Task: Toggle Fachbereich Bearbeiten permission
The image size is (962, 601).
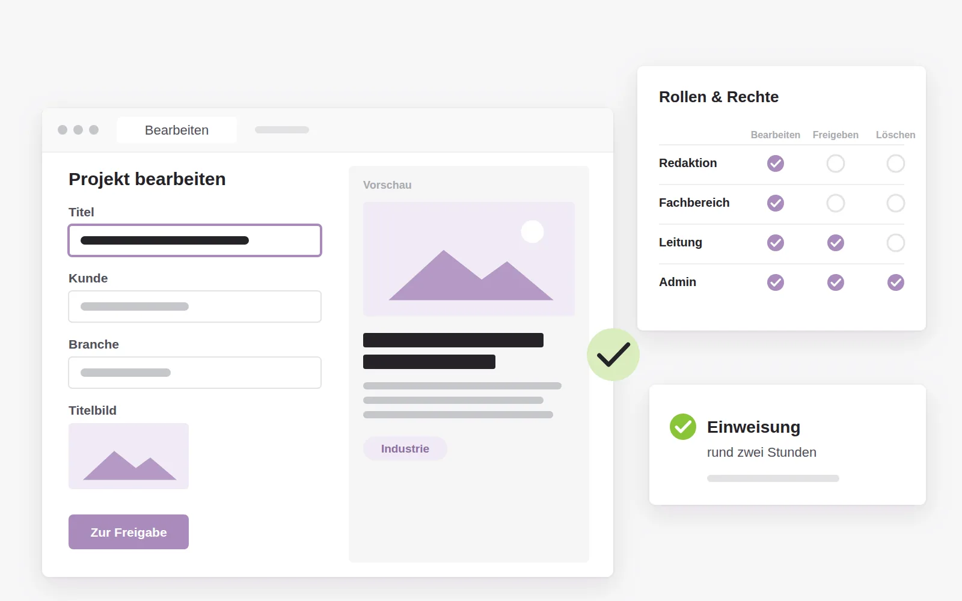Action: pyautogui.click(x=776, y=203)
